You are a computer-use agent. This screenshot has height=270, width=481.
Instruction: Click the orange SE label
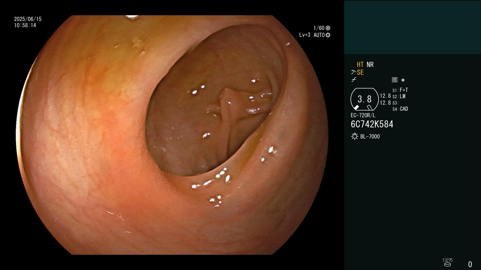coord(360,72)
